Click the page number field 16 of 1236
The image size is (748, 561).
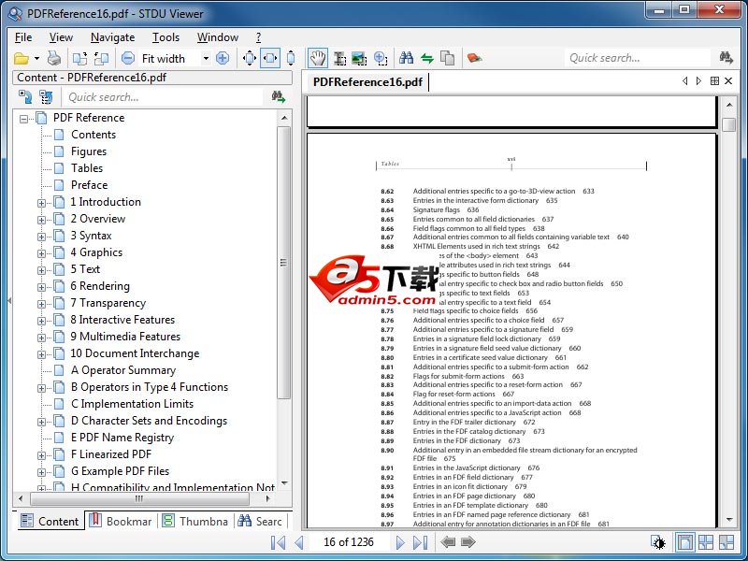tap(348, 542)
